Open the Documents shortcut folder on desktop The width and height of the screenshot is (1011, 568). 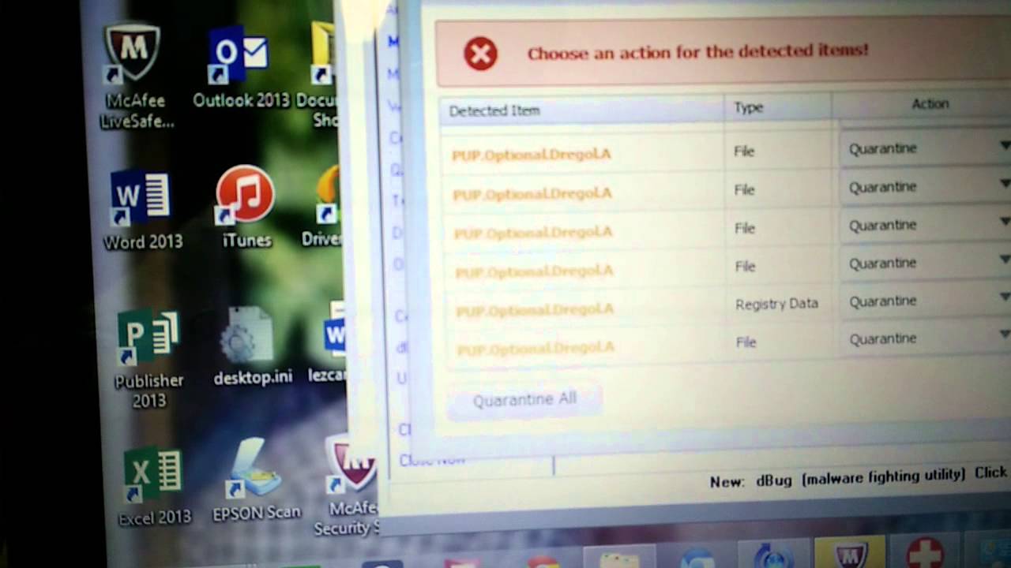[320, 75]
